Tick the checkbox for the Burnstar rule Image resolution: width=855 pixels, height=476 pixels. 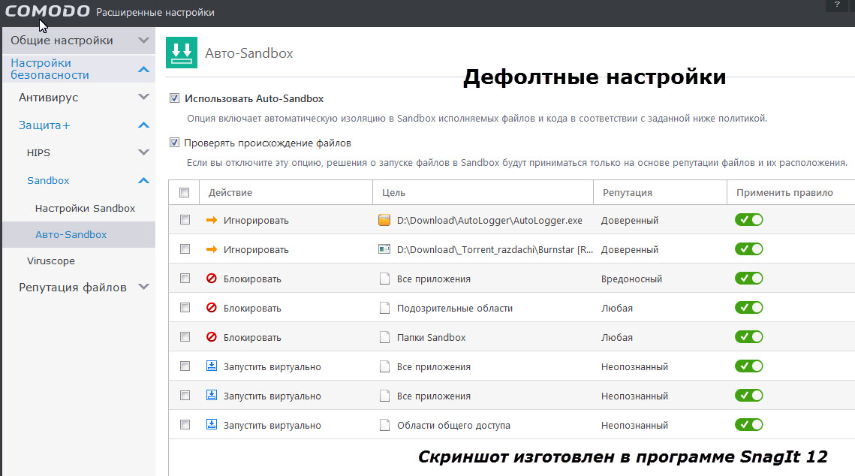click(185, 249)
